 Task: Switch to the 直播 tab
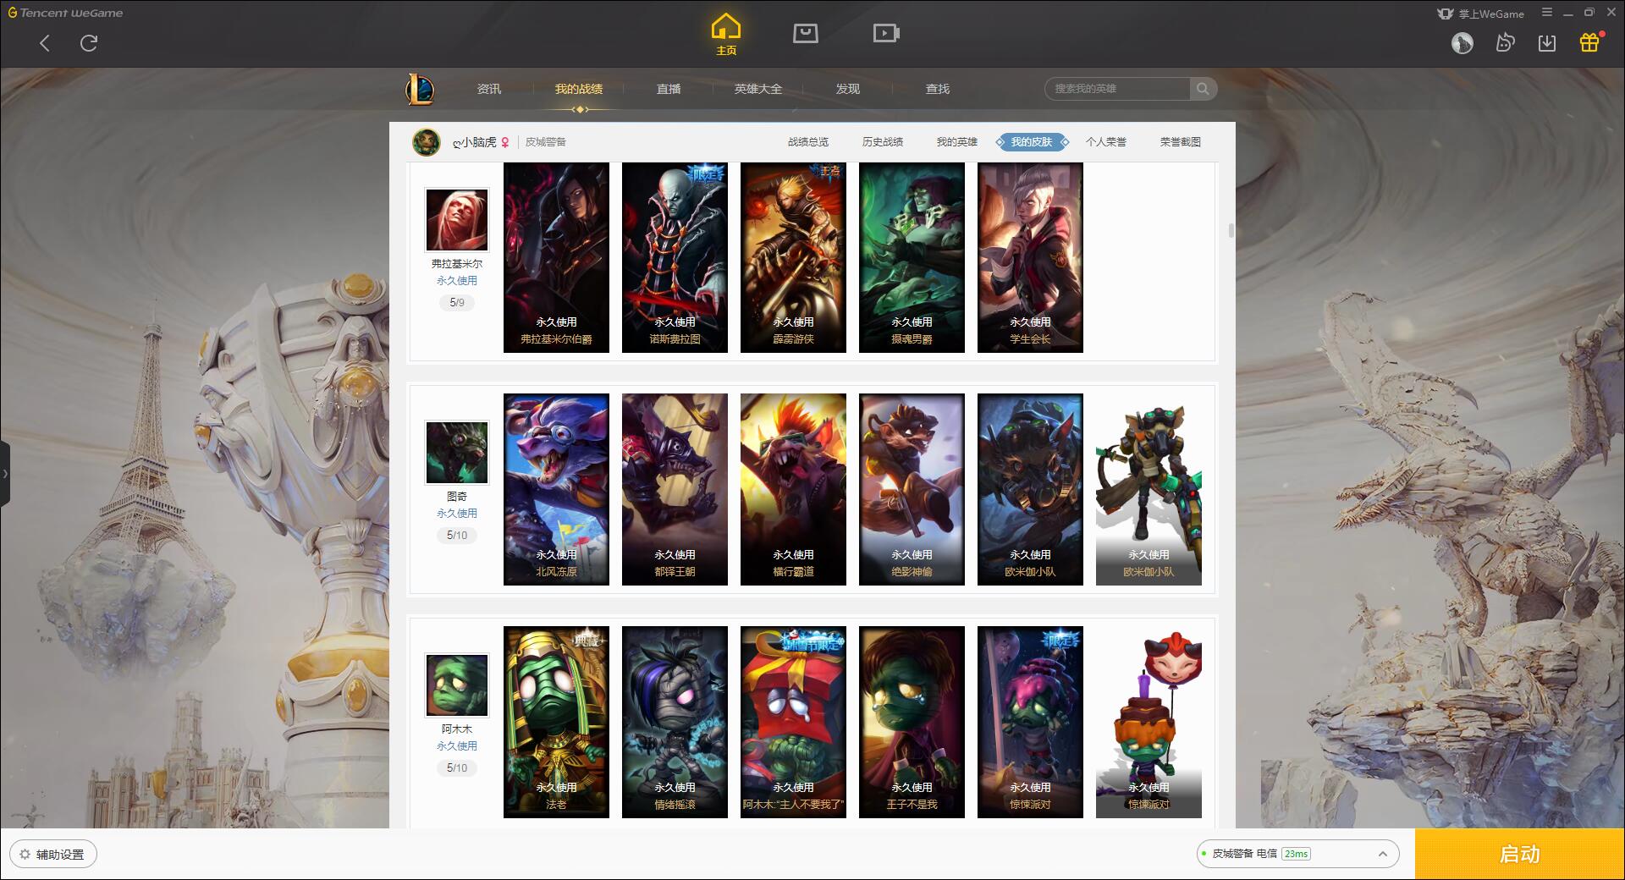click(669, 89)
